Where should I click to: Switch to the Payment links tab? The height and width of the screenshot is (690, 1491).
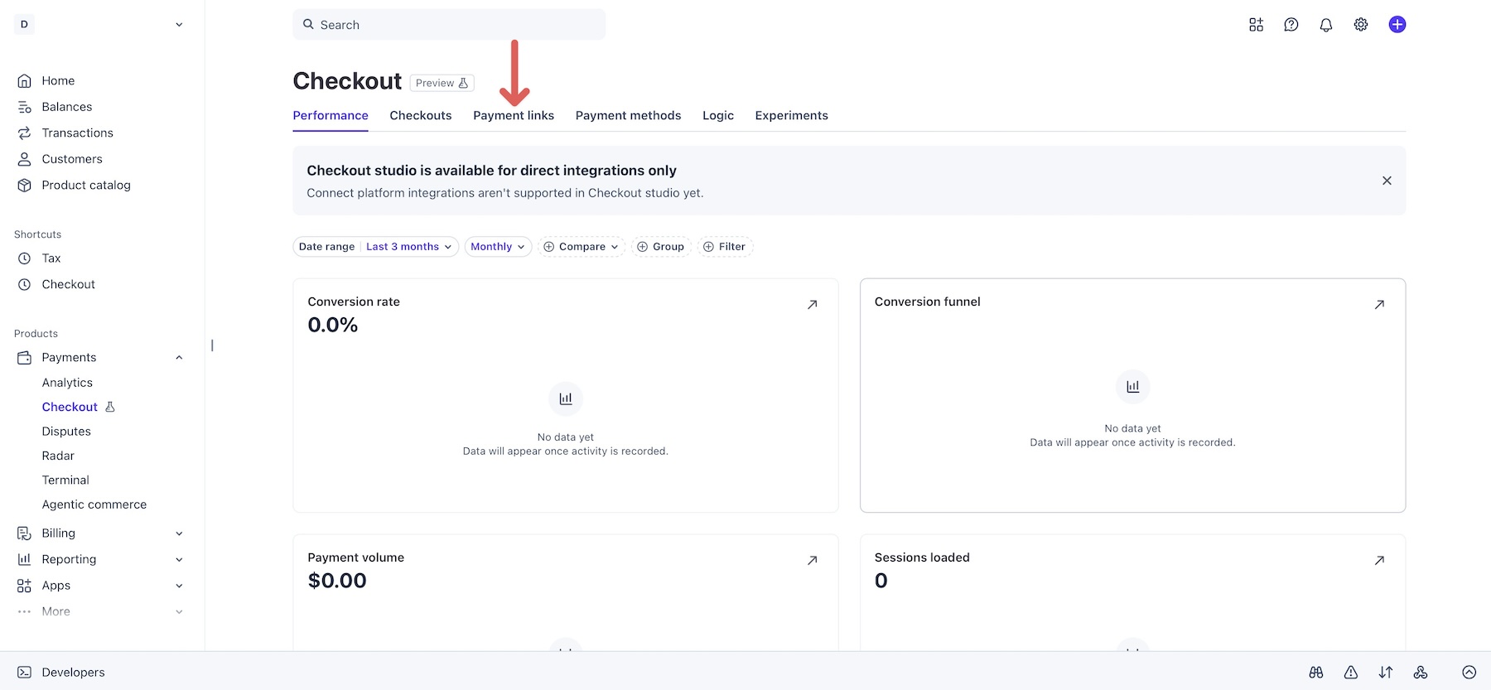click(x=514, y=116)
